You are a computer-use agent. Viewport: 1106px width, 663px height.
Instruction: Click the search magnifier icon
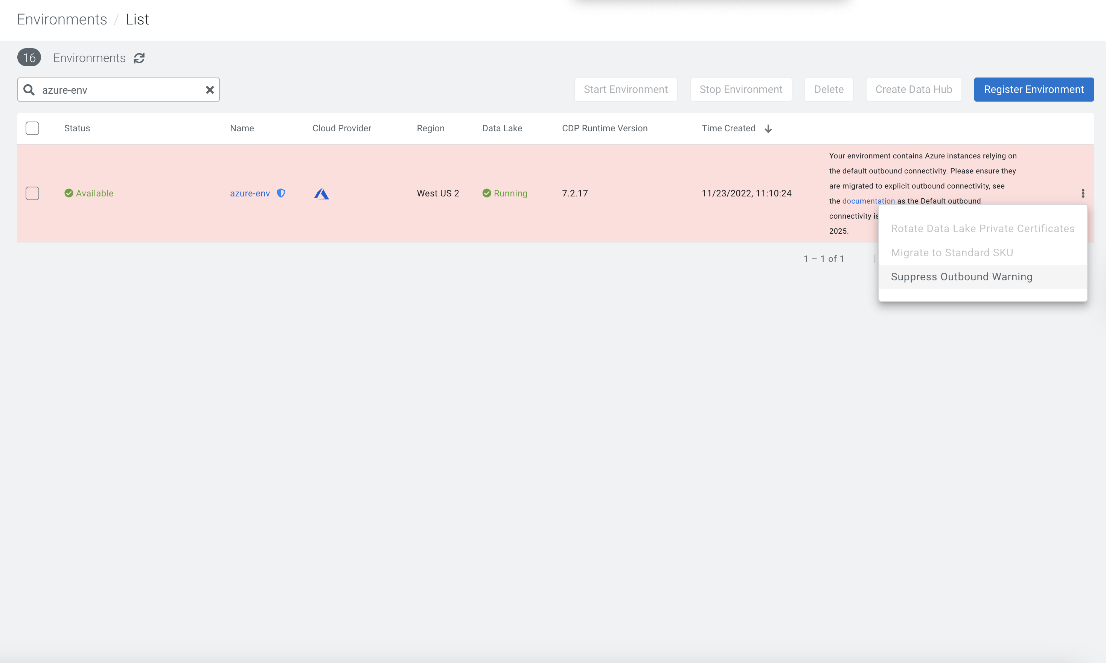point(29,90)
